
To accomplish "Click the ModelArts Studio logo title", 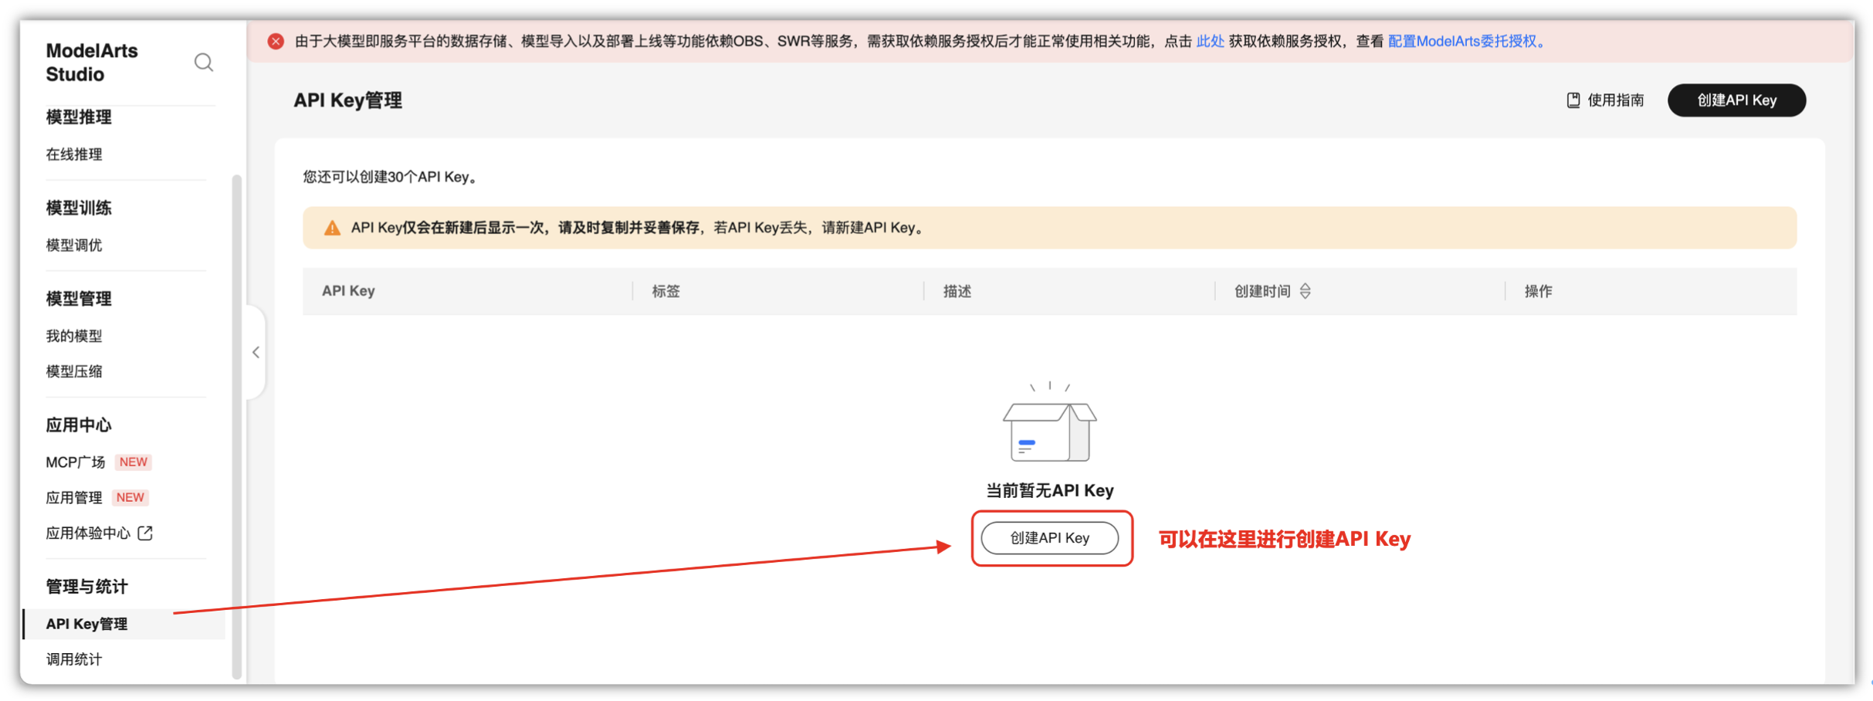I will tap(92, 63).
